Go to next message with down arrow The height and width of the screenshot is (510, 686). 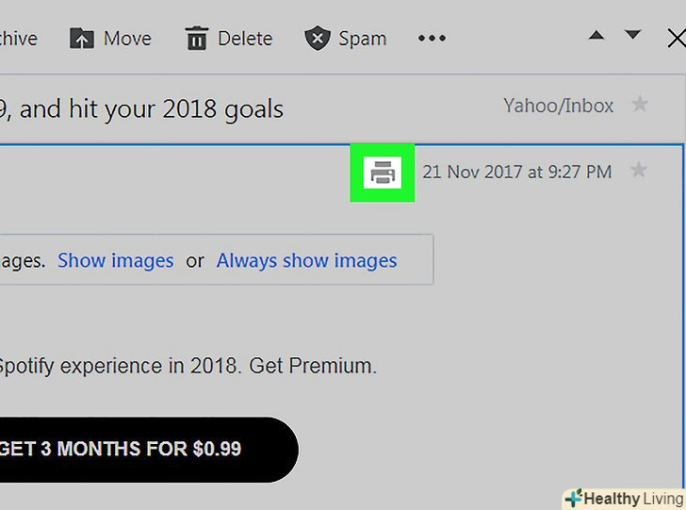point(633,36)
